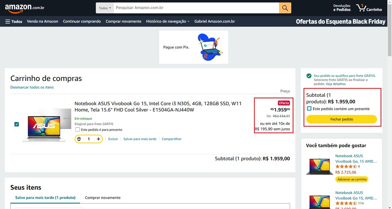Viewport: 392px width, 209px height.
Task: Focus the Pesquisar Amazon.com.br search field
Action: click(x=196, y=8)
